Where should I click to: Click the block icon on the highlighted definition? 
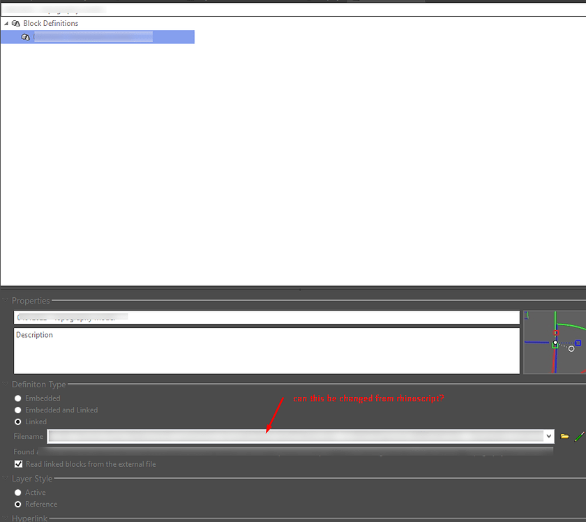pyautogui.click(x=26, y=36)
